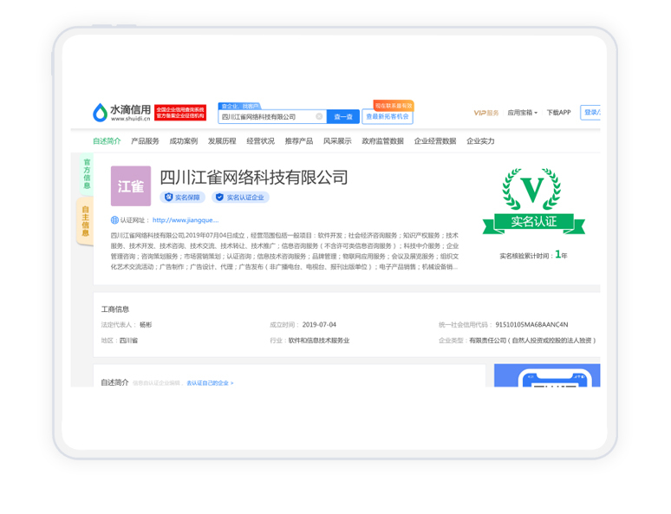Expand the 应用宝箱 dropdown menu
Image resolution: width=671 pixels, height=514 pixels.
coord(522,113)
